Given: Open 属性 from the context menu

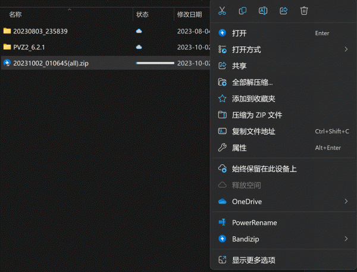Looking at the screenshot, I should tap(283, 148).
